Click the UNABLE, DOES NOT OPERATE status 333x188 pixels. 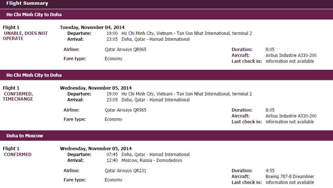[x=26, y=36]
